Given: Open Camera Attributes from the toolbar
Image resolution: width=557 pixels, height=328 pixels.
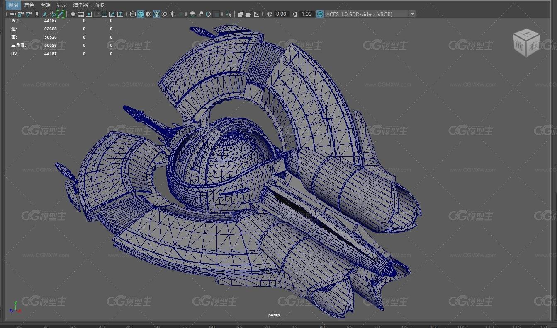Looking at the screenshot, I should tap(29, 14).
